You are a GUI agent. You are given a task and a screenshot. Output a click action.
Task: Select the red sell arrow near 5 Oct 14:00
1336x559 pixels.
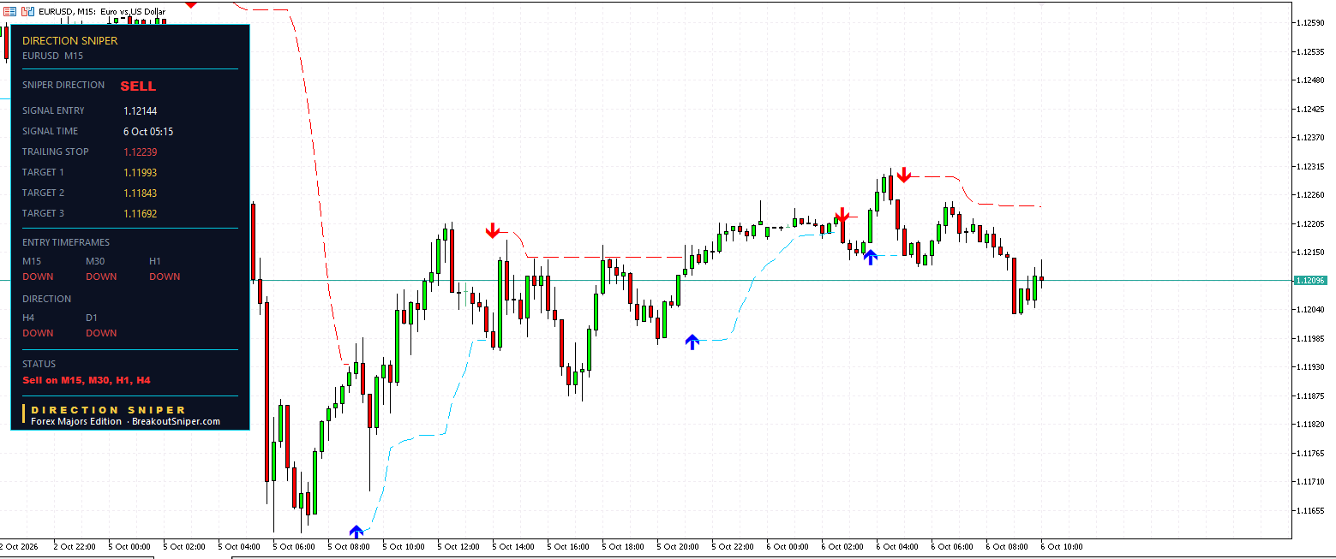(x=493, y=230)
